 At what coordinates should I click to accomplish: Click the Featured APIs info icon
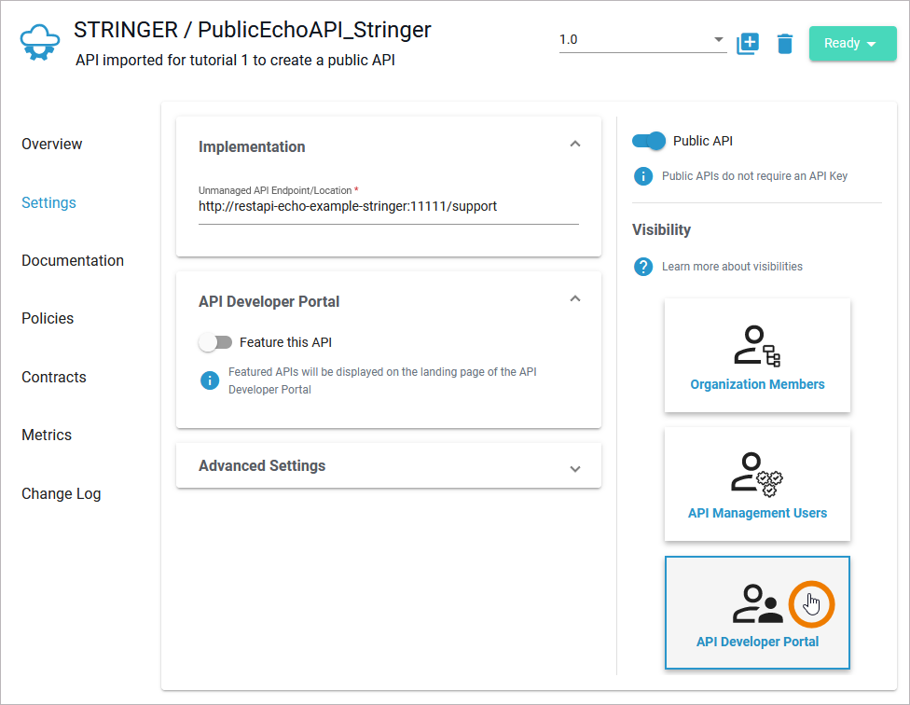pyautogui.click(x=210, y=380)
